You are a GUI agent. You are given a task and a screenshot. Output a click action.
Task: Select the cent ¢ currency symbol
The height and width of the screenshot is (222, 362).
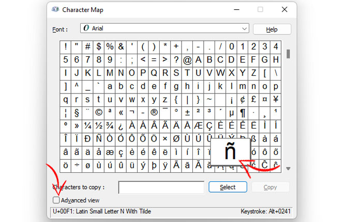pyautogui.click(x=243, y=100)
